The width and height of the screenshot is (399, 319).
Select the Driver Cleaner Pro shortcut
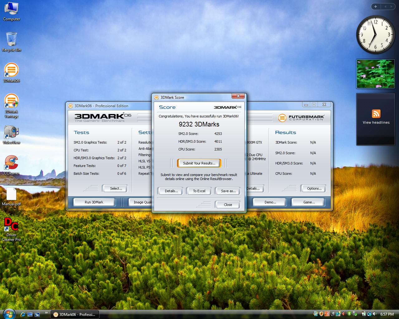click(11, 230)
